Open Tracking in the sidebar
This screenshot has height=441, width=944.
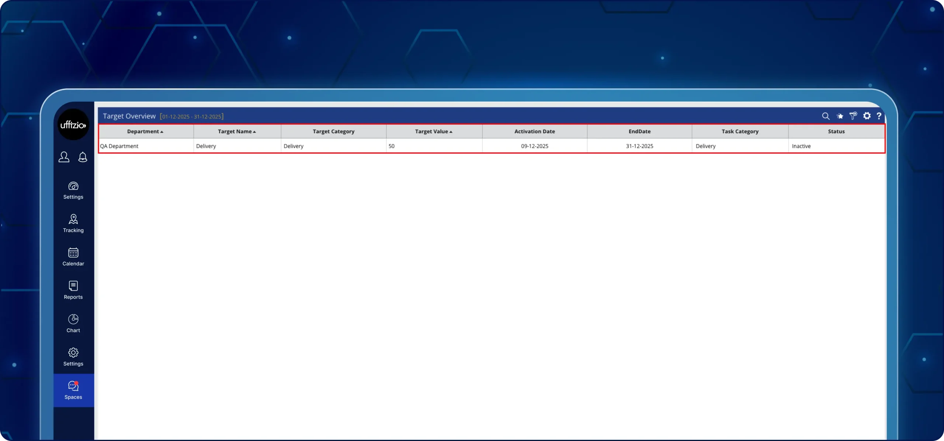click(x=73, y=223)
